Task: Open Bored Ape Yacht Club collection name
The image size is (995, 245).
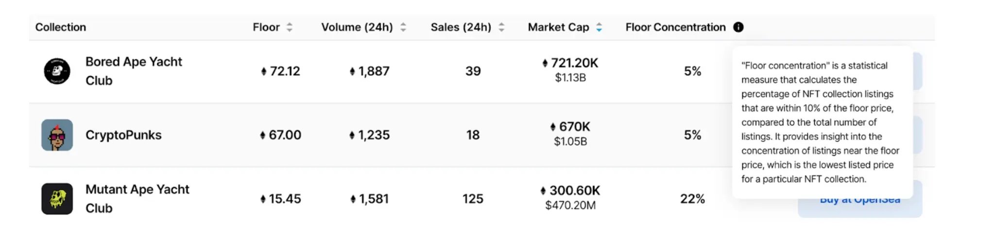Action: click(134, 71)
